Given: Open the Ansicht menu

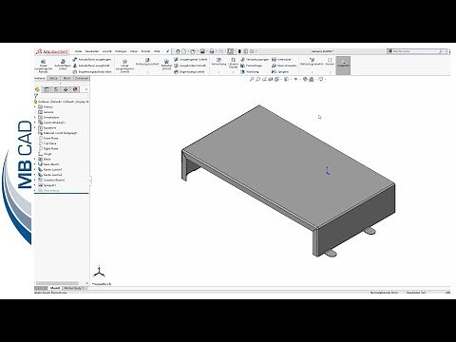Looking at the screenshot, I should (x=107, y=51).
